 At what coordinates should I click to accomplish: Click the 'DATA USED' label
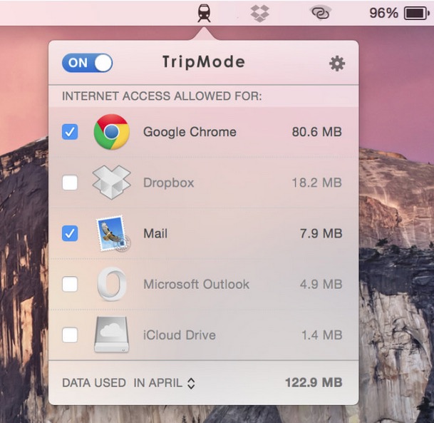click(x=94, y=383)
